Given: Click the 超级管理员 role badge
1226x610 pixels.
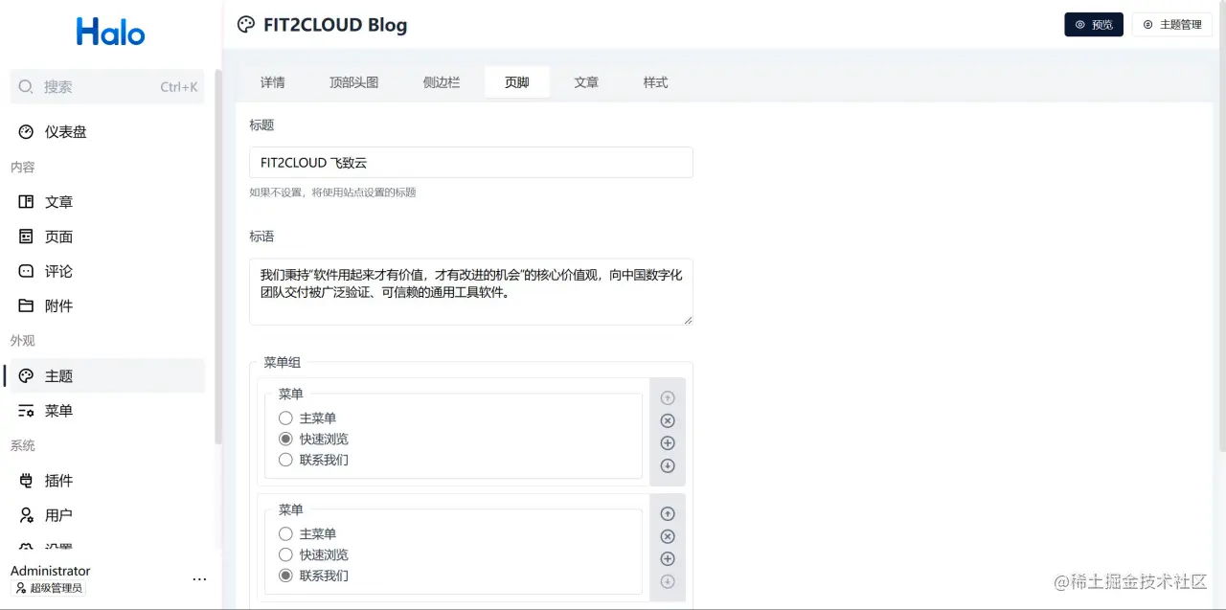Looking at the screenshot, I should tap(49, 588).
